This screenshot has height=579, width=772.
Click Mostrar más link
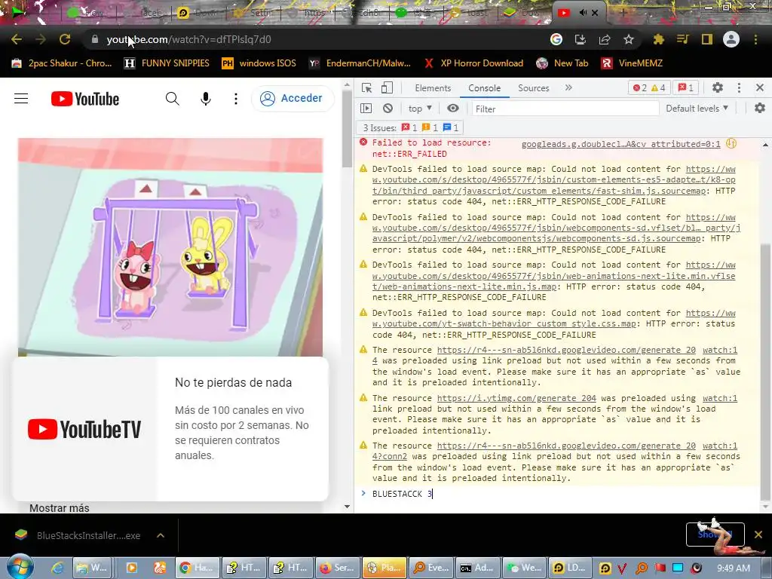click(59, 508)
